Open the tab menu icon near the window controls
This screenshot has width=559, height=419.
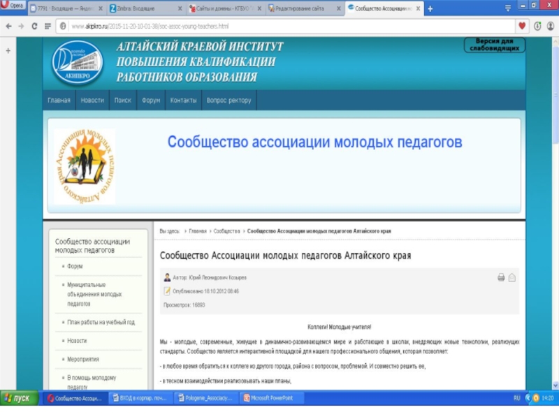coord(508,8)
